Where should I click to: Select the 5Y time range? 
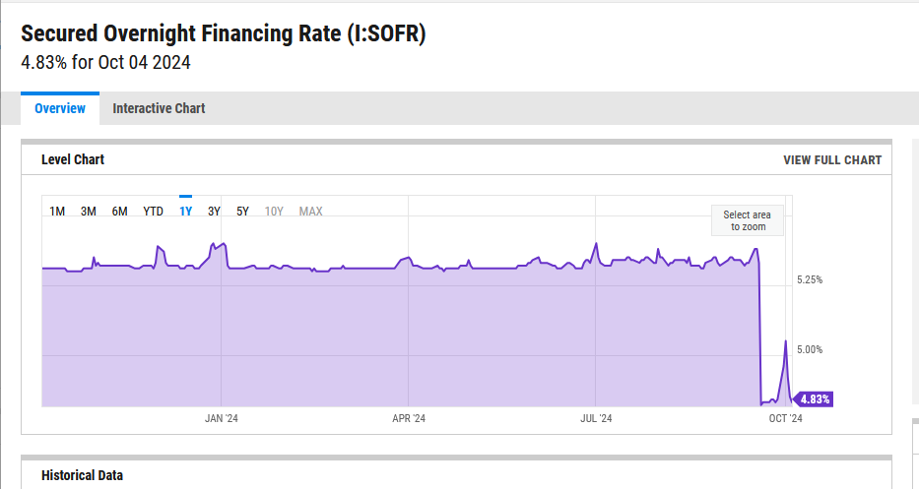point(242,212)
